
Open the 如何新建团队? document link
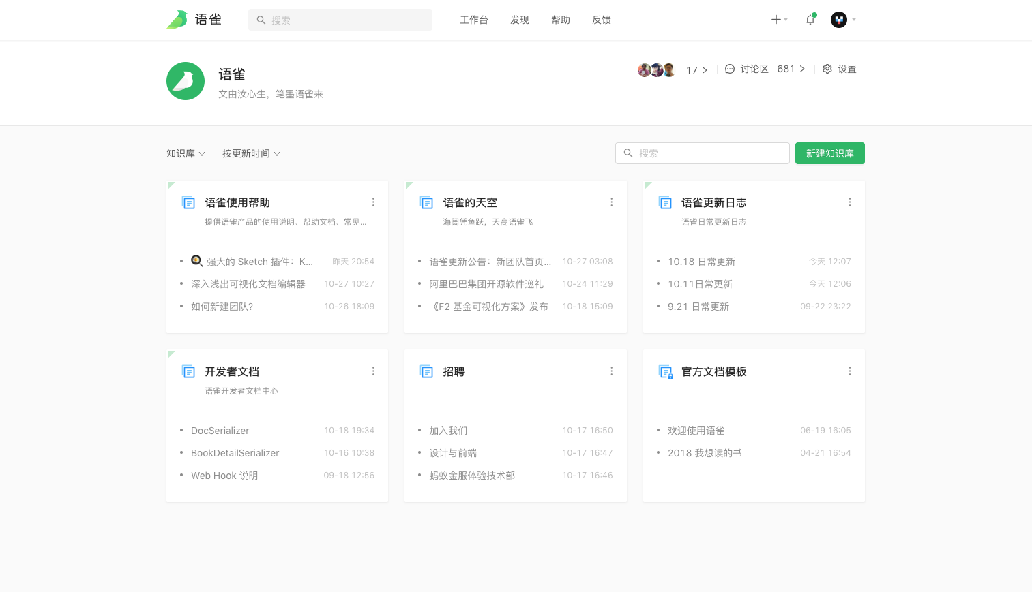click(222, 307)
